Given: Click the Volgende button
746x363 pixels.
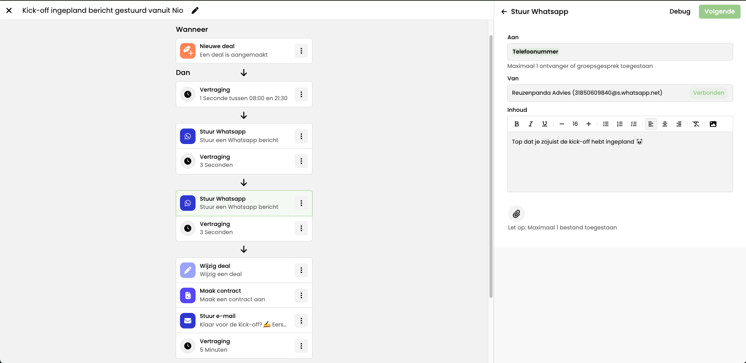Looking at the screenshot, I should point(719,12).
